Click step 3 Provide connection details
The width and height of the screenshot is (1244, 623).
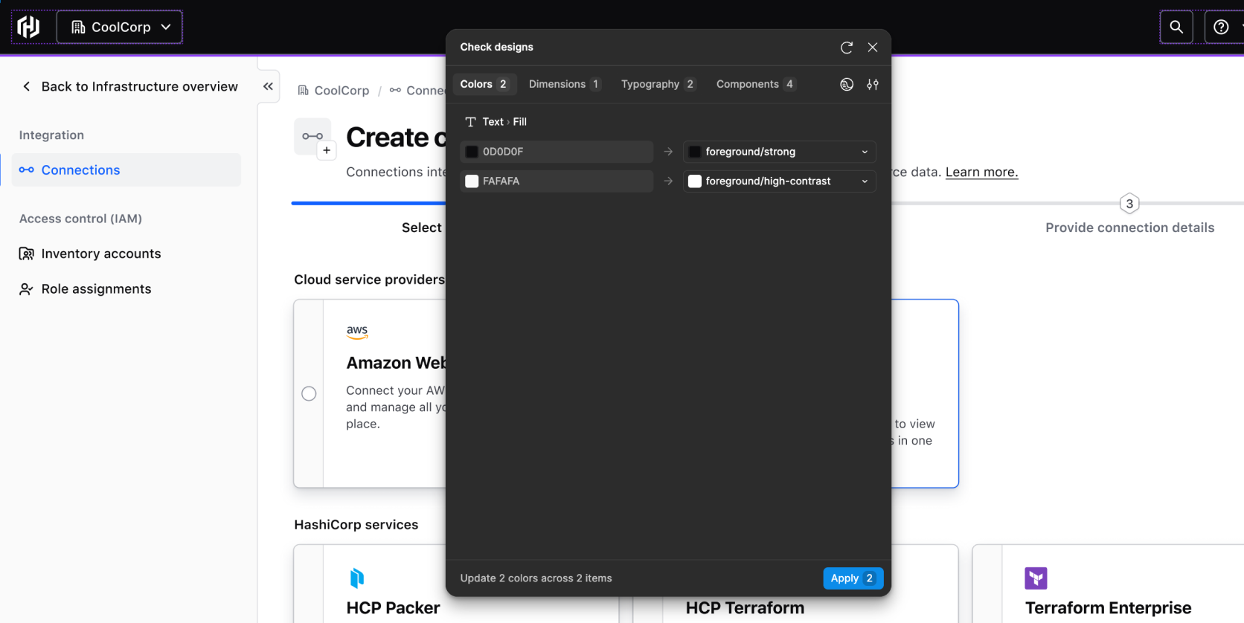pyautogui.click(x=1129, y=216)
